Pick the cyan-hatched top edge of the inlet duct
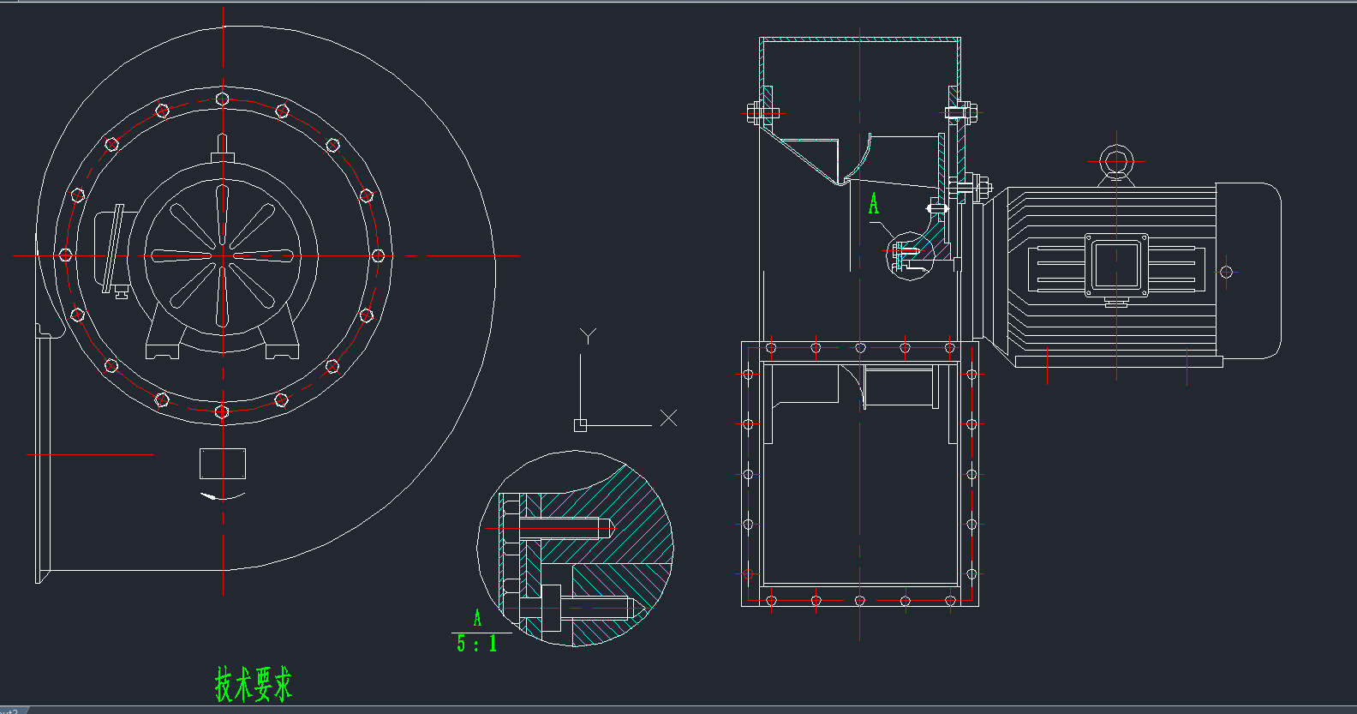The image size is (1357, 714). 859,39
